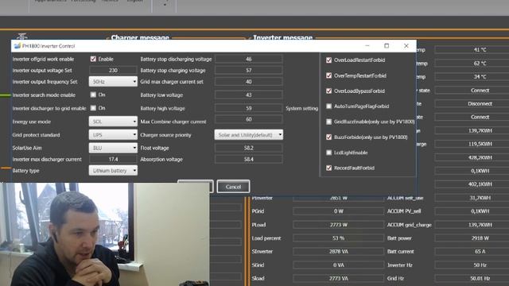Viewport: 509px width, 286px height.
Task: Click the webcam video overlay
Action: [104, 234]
